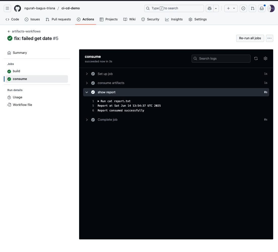
Task: Click the Re-run all jobs button
Action: (250, 38)
